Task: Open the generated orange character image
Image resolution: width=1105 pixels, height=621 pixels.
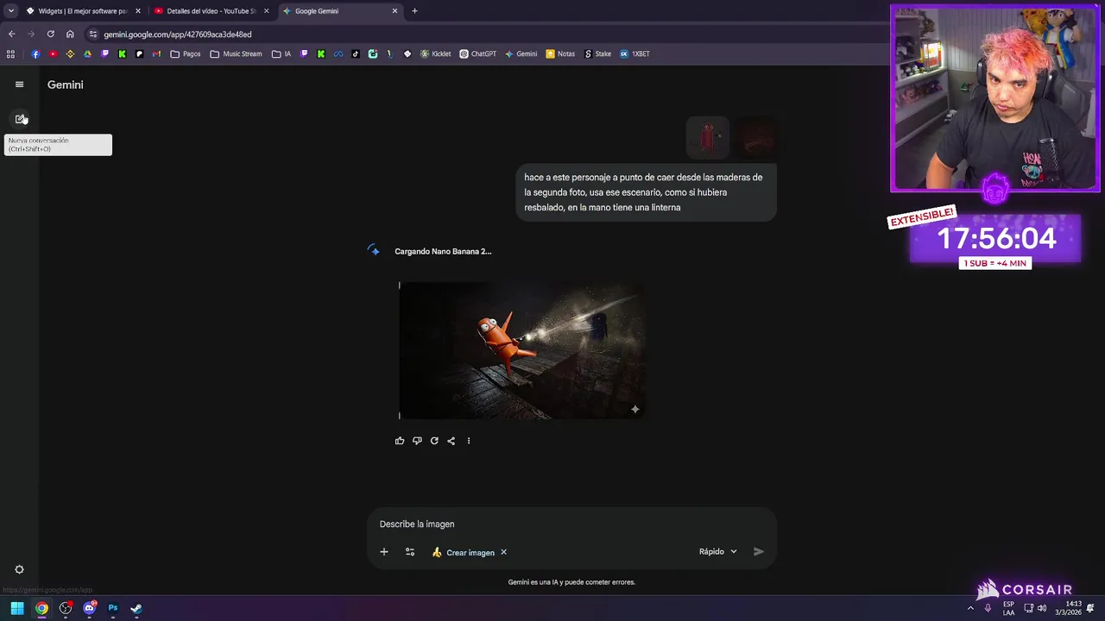Action: point(522,350)
